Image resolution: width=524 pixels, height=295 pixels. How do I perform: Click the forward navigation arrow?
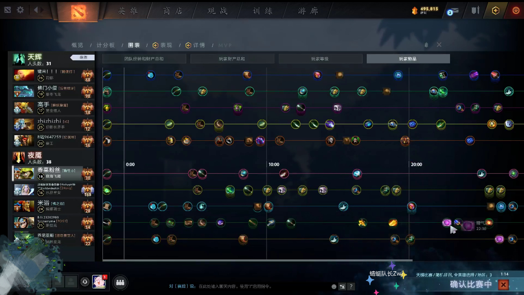pyautogui.click(x=42, y=10)
